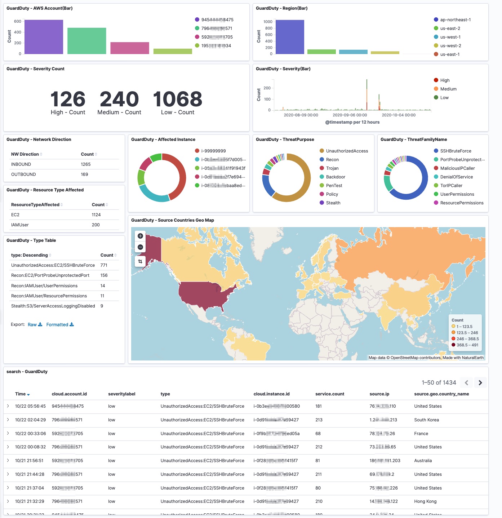Expand the 10/22 02:04:29 log row
502x518 pixels.
click(x=8, y=420)
